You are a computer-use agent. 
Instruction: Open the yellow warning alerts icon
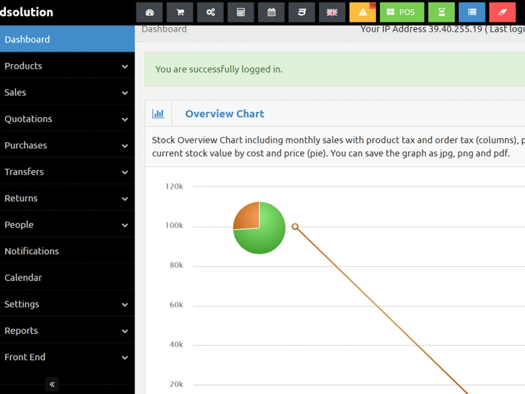point(363,13)
